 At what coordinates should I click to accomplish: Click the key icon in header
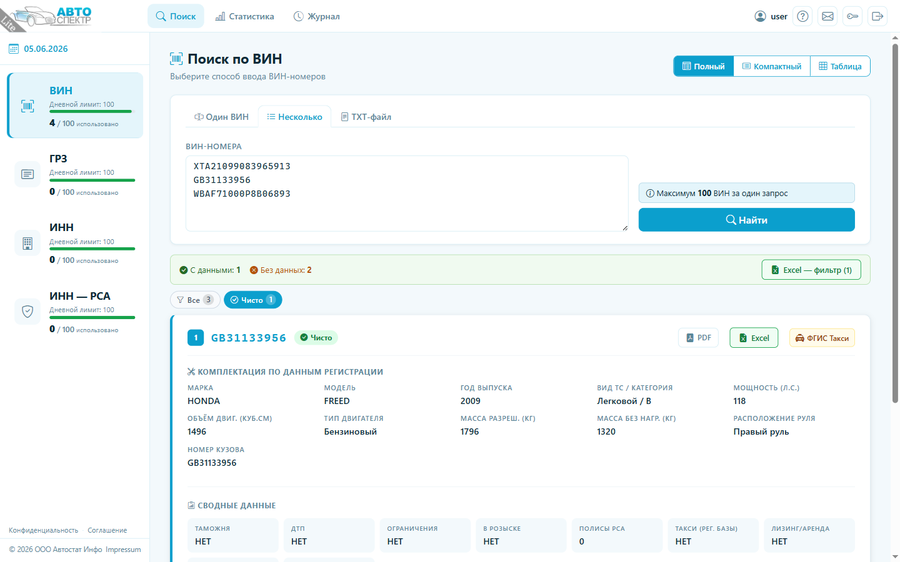[852, 16]
